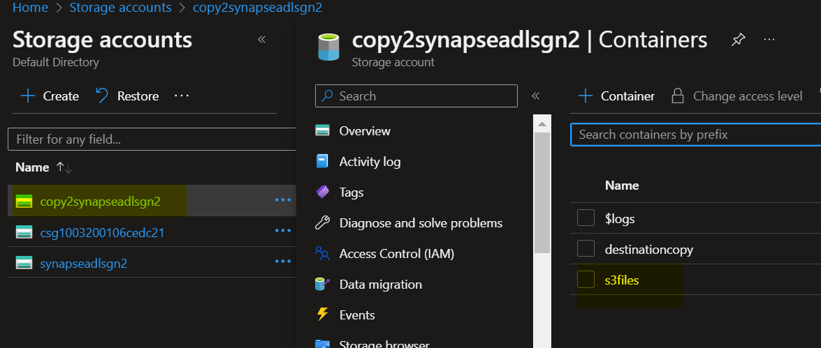Click Change access level
The height and width of the screenshot is (348, 821).
tap(736, 96)
